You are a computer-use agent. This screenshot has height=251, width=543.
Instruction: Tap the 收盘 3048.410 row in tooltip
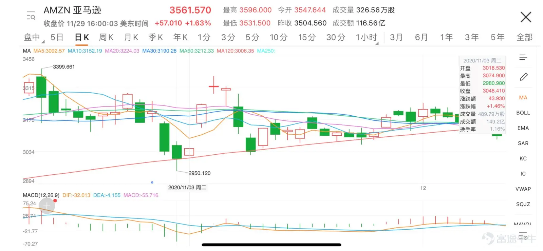[482, 91]
